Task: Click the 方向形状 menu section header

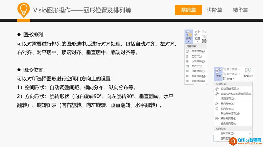Action: (233, 129)
